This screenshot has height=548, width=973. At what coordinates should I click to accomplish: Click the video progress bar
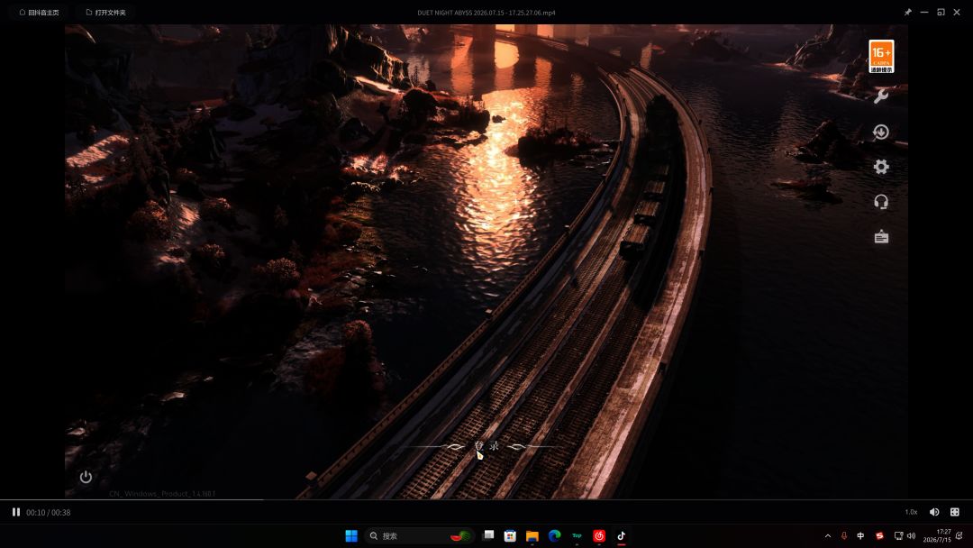(486, 499)
